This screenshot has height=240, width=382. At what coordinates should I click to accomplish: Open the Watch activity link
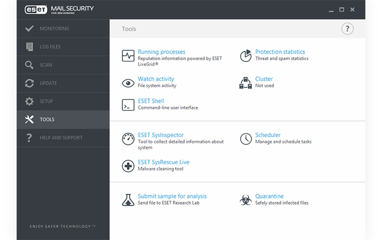[x=156, y=79]
